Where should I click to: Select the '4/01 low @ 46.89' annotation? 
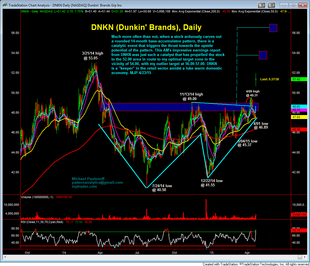[261, 126]
